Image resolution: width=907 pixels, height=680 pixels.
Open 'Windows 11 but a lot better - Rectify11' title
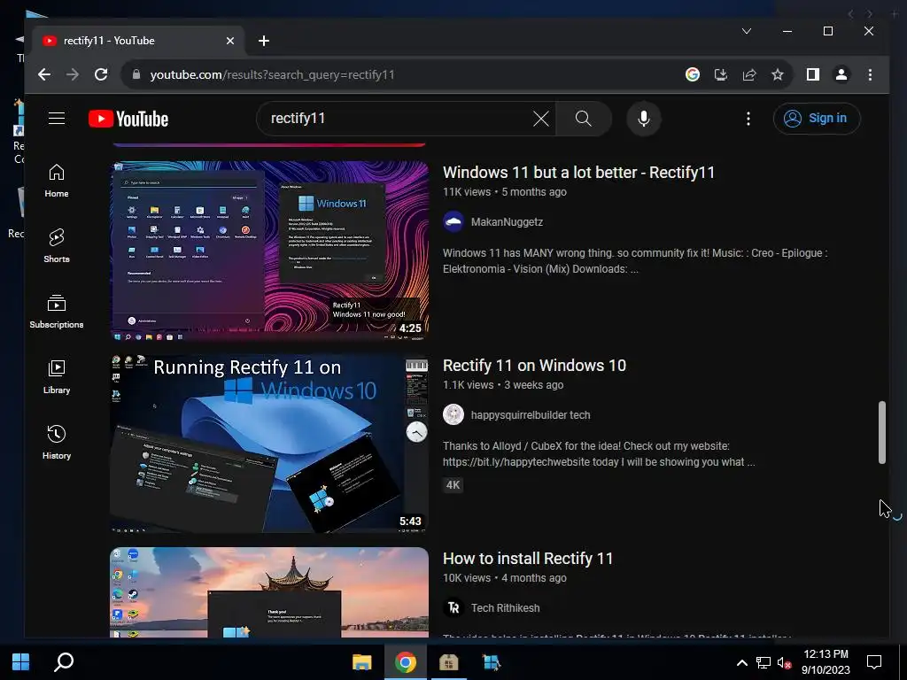(x=578, y=173)
